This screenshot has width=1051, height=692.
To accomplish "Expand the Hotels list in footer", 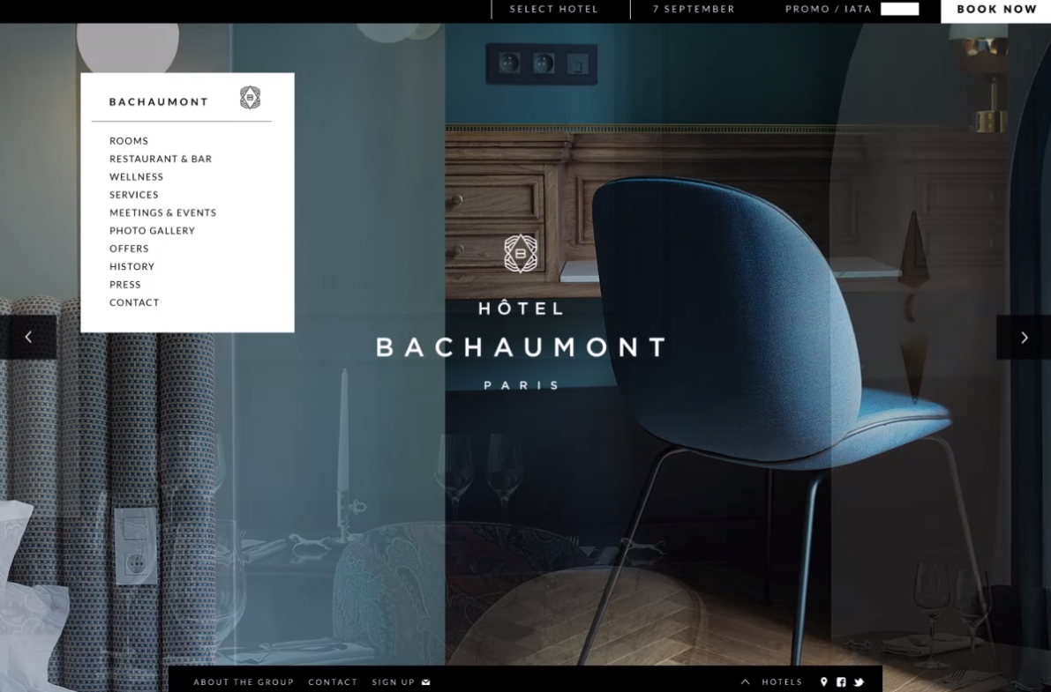I will (x=772, y=681).
